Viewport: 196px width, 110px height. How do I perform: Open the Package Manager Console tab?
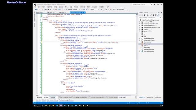(66, 100)
